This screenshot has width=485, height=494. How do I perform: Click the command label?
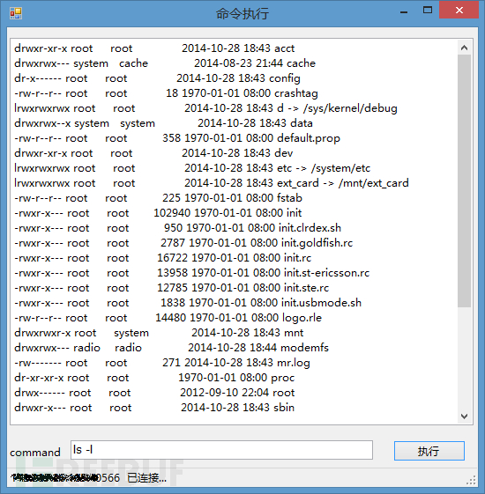tap(35, 453)
